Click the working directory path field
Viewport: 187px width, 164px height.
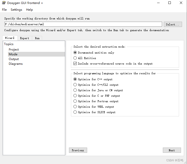pos(83,24)
